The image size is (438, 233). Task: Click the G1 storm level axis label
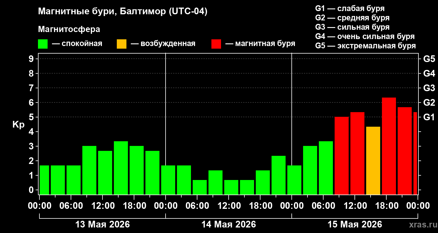coord(429,117)
